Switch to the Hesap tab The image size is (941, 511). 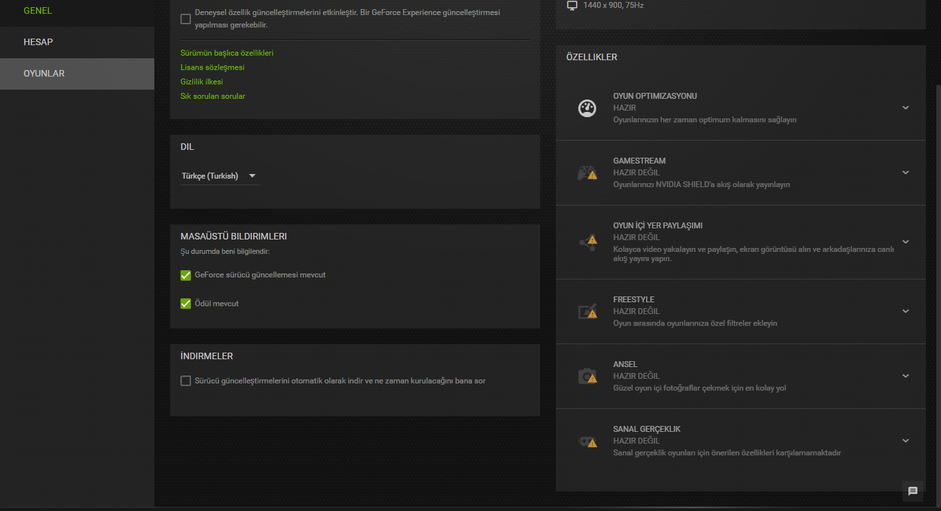tap(38, 42)
